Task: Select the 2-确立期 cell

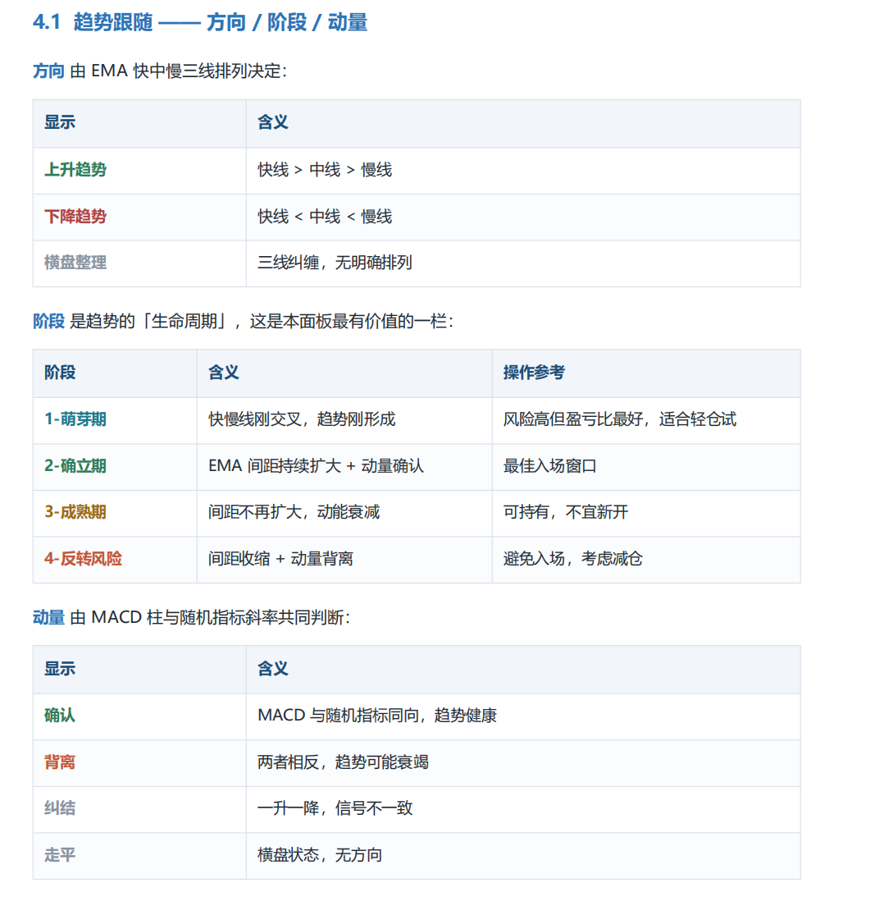Action: [x=115, y=466]
